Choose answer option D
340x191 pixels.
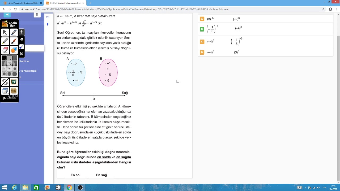tap(202, 52)
